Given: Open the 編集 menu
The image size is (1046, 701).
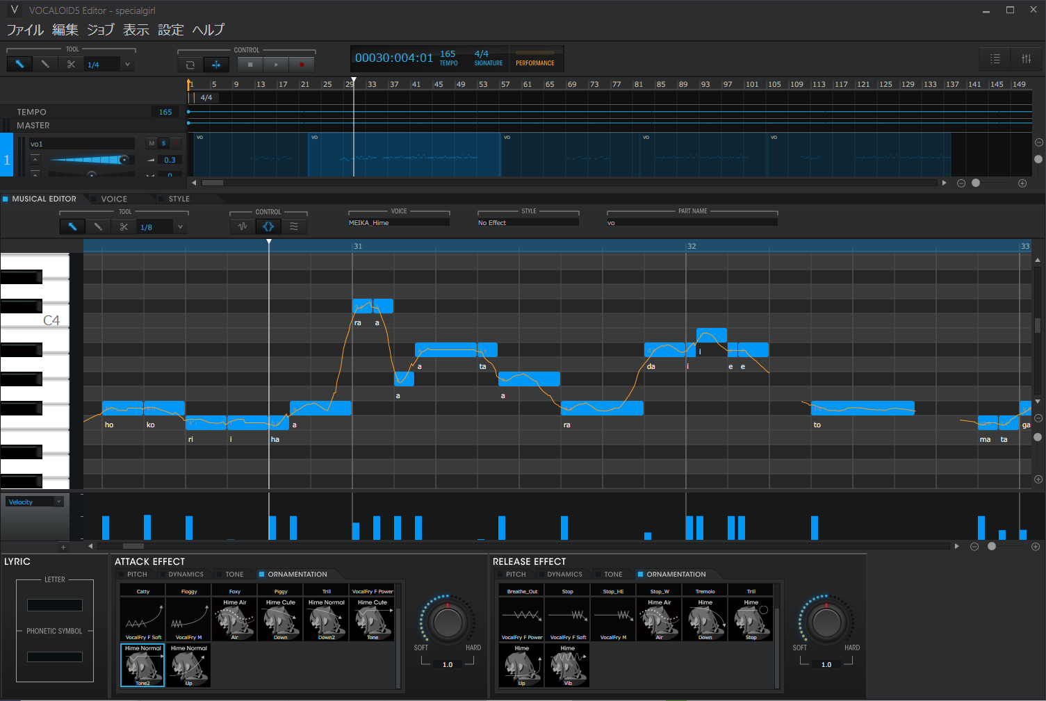Looking at the screenshot, I should (x=65, y=30).
